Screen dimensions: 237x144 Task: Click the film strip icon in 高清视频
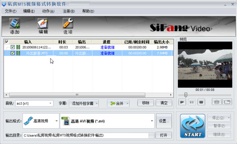(28, 121)
